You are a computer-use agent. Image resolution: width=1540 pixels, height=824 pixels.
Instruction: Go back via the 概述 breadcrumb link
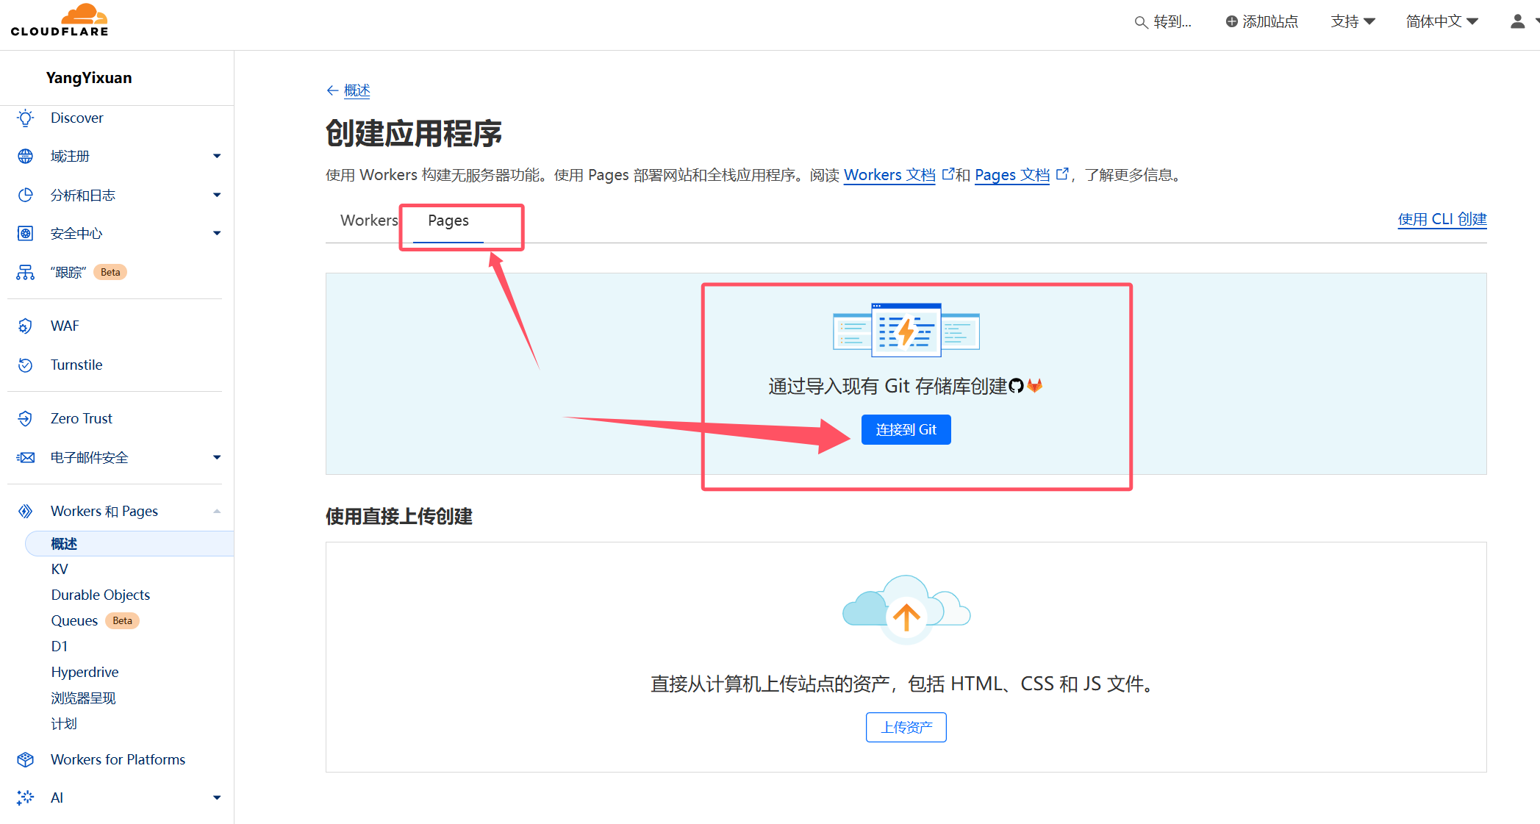click(x=357, y=90)
